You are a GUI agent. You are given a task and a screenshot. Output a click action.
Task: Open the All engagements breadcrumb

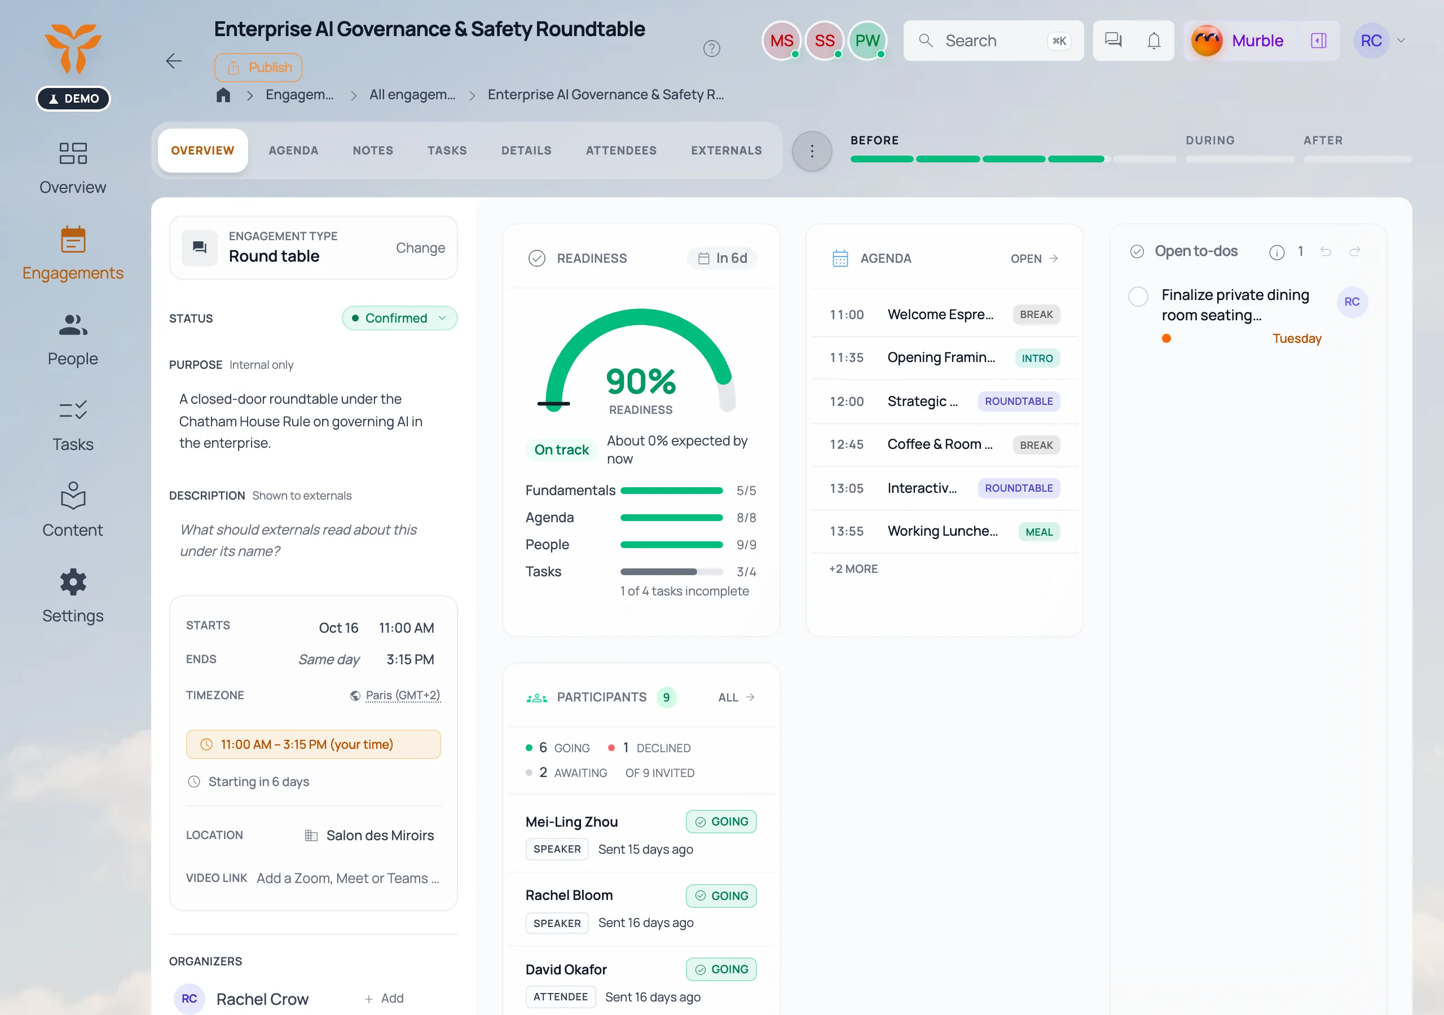[x=412, y=95]
